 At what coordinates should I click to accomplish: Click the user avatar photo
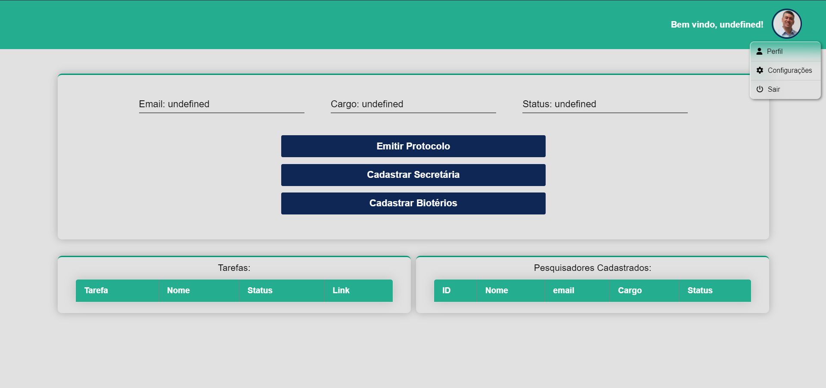[786, 24]
